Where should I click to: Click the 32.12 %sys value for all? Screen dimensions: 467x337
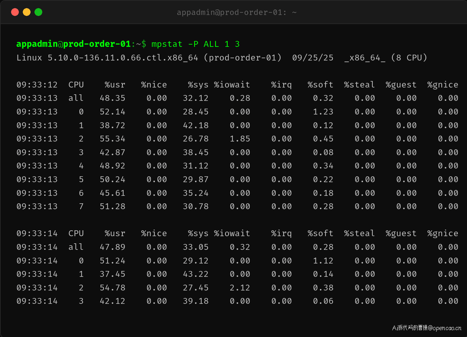[x=195, y=98]
